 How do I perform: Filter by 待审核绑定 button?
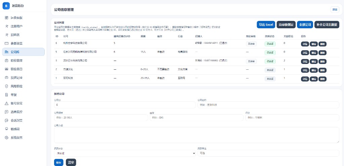(x=286, y=25)
